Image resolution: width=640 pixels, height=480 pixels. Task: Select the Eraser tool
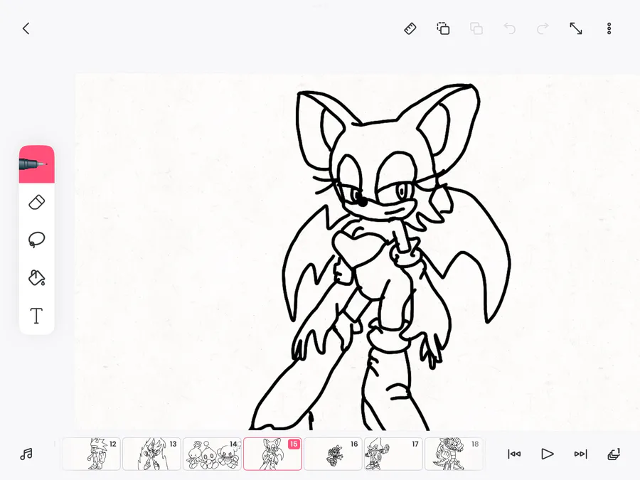[x=37, y=203]
